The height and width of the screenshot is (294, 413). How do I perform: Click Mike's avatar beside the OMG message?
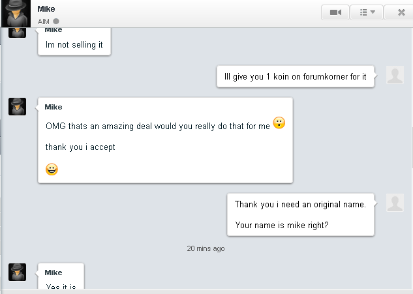pyautogui.click(x=17, y=106)
